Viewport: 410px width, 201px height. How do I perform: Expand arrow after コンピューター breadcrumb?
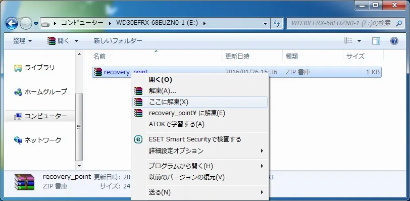pyautogui.click(x=110, y=23)
